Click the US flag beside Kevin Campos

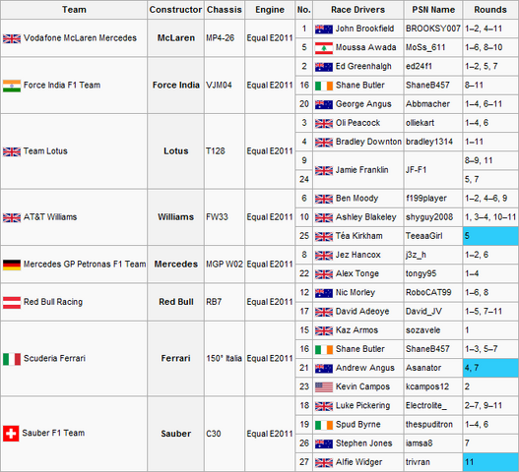pyautogui.click(x=324, y=387)
